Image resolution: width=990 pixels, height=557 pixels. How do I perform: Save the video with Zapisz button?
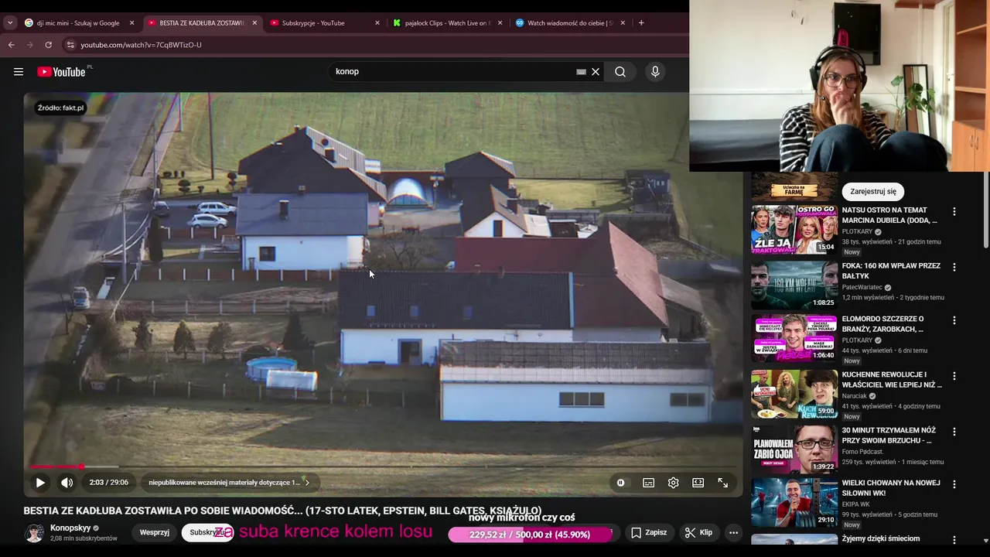(649, 533)
